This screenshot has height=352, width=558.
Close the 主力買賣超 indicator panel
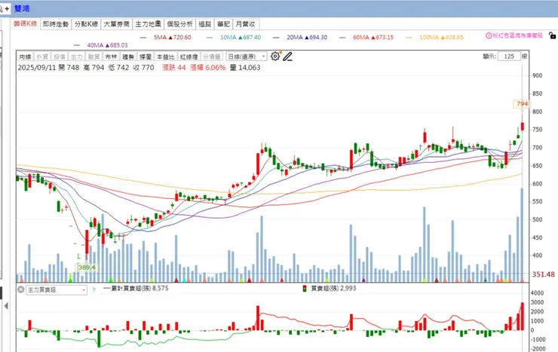point(20,289)
